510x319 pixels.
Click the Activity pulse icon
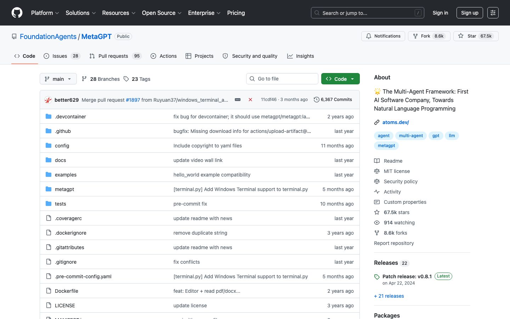pyautogui.click(x=377, y=192)
